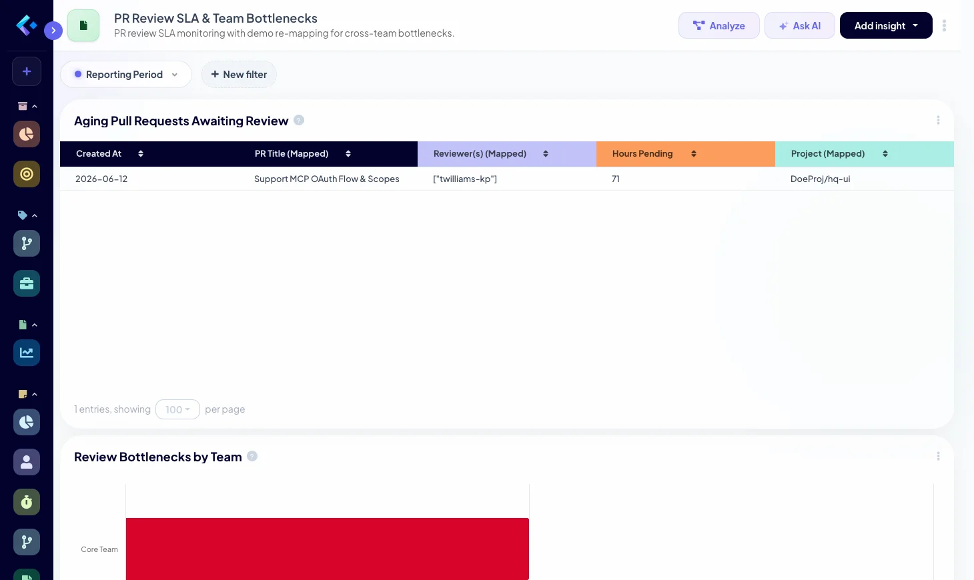The image size is (974, 580).
Task: Change the 100 per page dropdown
Action: [177, 409]
